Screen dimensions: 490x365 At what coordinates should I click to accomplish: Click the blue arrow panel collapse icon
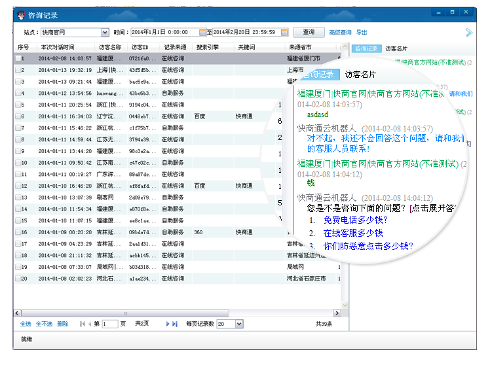coord(469,32)
